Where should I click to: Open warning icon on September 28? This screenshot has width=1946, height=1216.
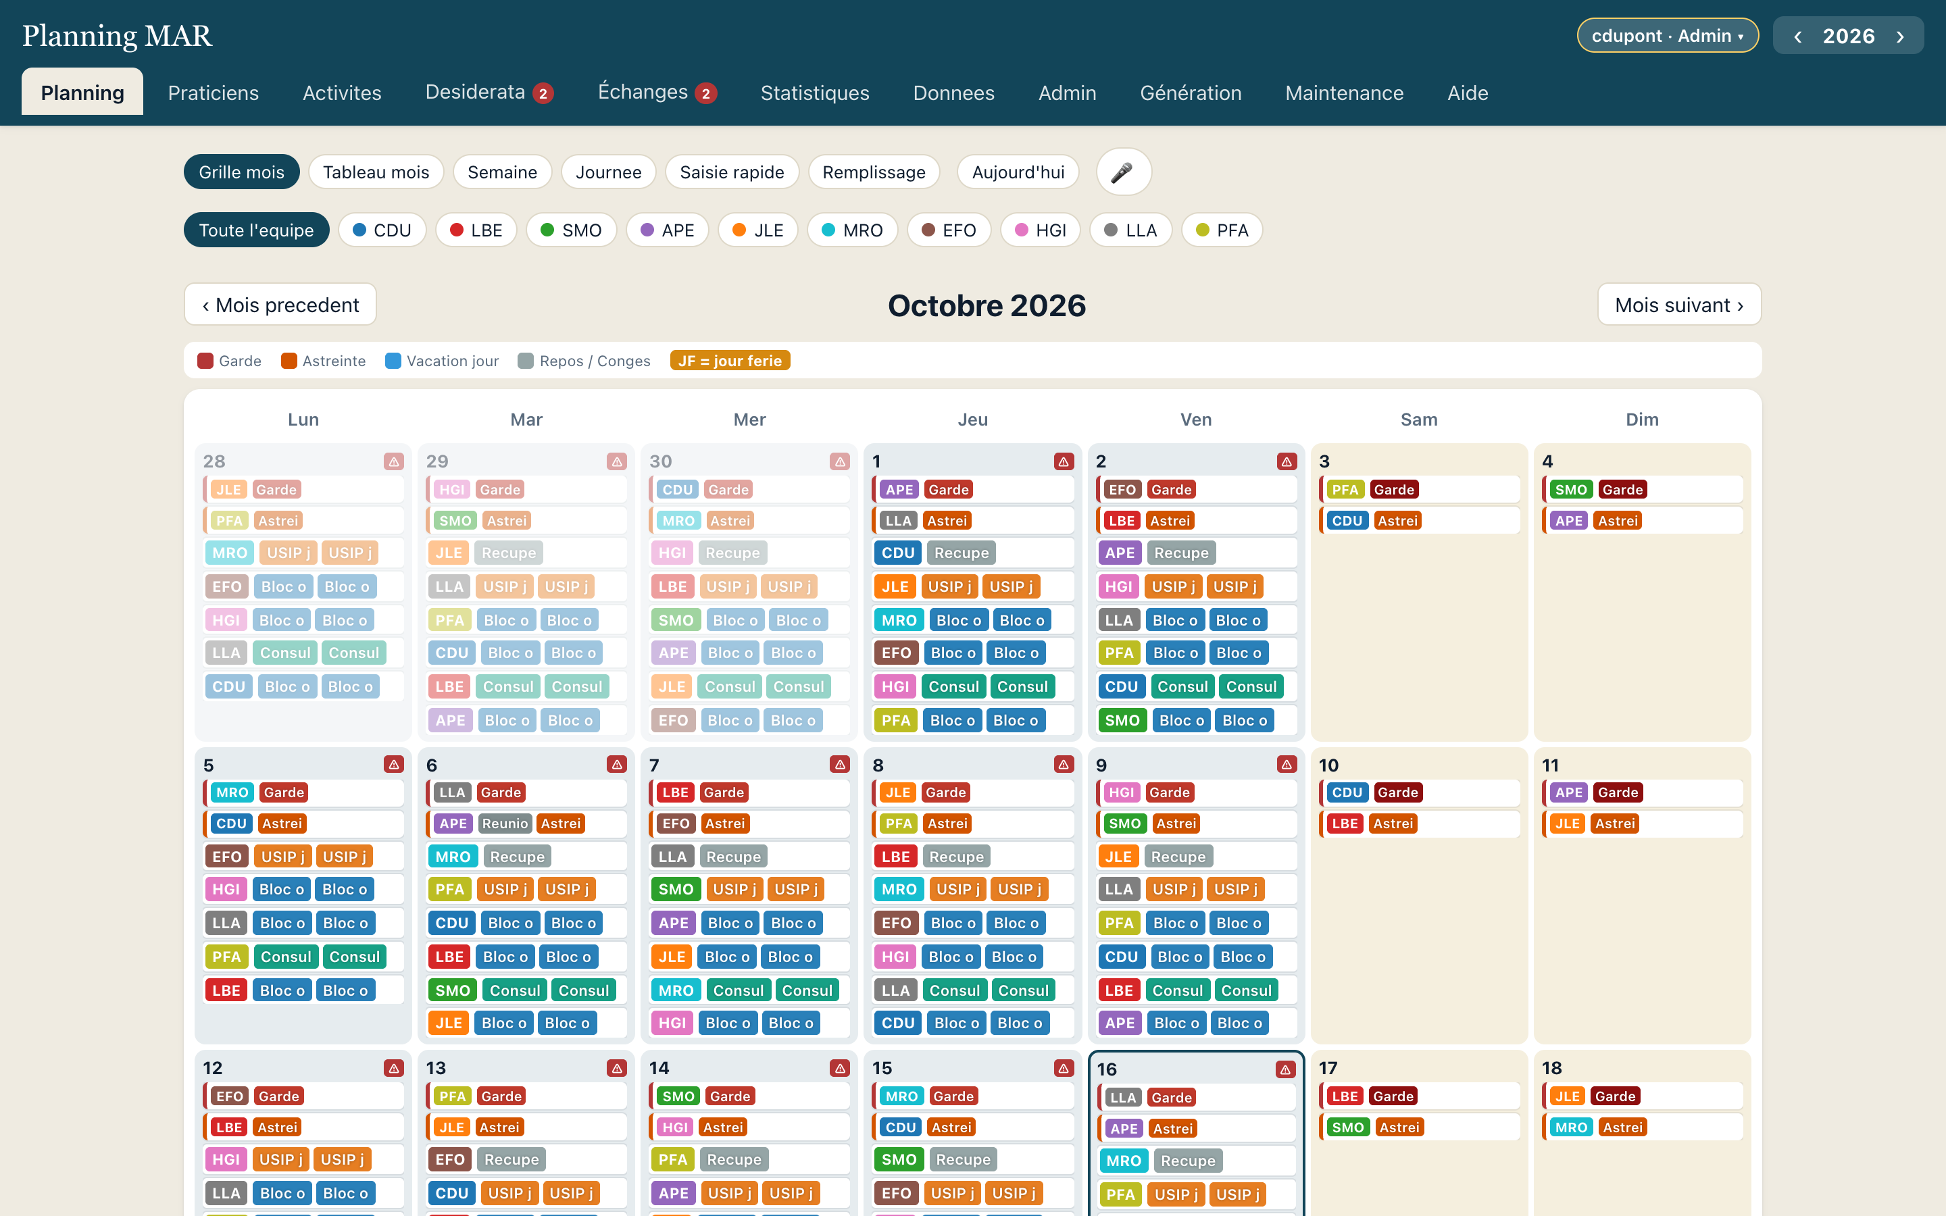[393, 461]
